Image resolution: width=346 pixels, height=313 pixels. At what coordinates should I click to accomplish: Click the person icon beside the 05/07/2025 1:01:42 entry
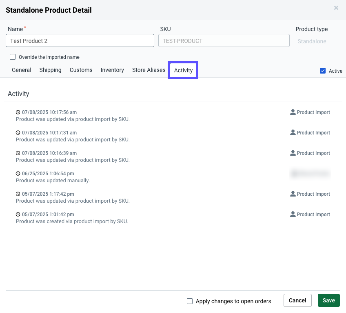click(x=293, y=214)
